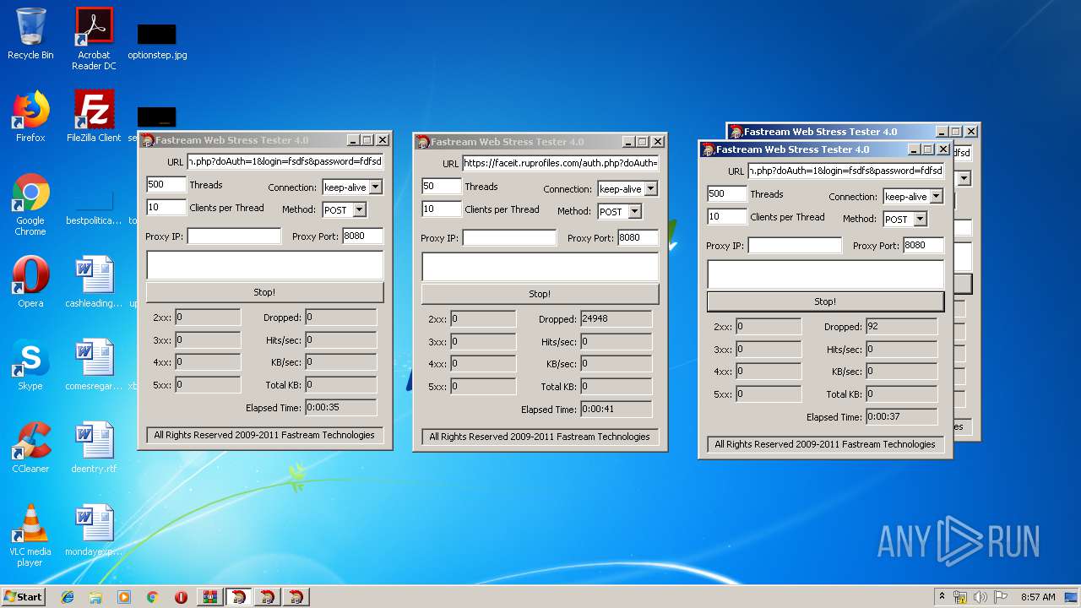Click Proxy Port field in the 0:00:35 elapsed window
This screenshot has height=608, width=1081.
pyautogui.click(x=363, y=236)
